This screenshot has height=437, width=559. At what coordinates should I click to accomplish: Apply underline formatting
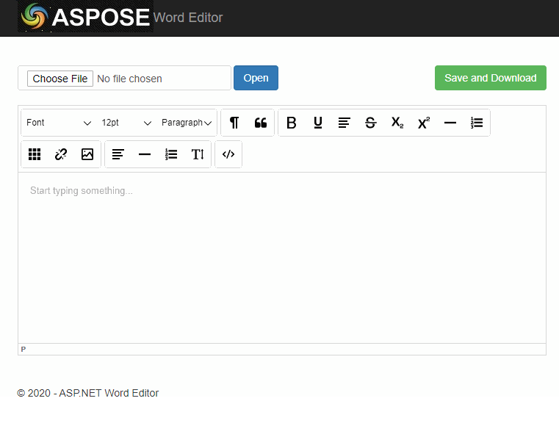pos(318,123)
